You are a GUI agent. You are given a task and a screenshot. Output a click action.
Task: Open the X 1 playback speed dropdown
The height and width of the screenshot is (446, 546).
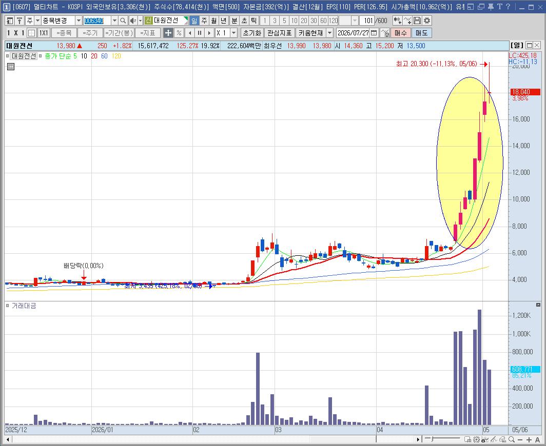click(x=234, y=33)
